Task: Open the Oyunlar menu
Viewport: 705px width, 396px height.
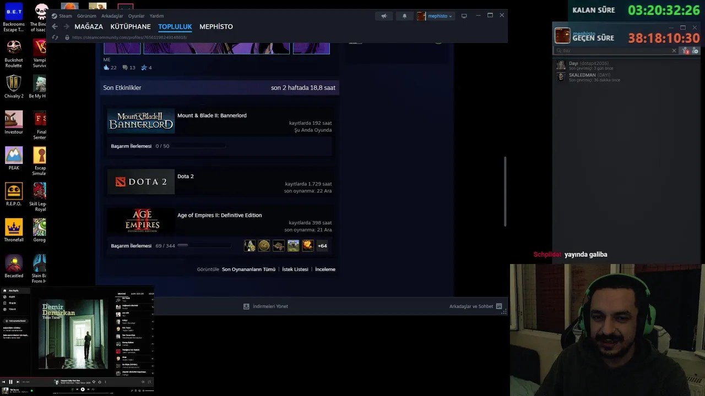Action: tap(136, 16)
